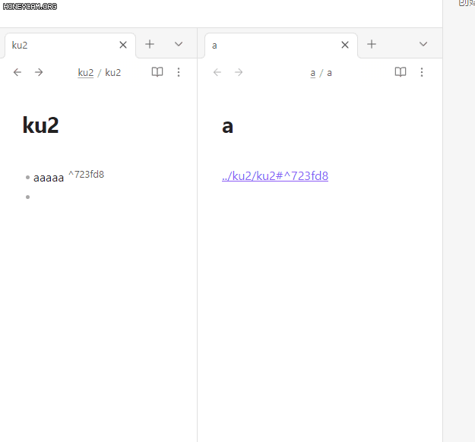The height and width of the screenshot is (442, 475).
Task: Open a folder breadcrumb link
Action: click(x=312, y=73)
